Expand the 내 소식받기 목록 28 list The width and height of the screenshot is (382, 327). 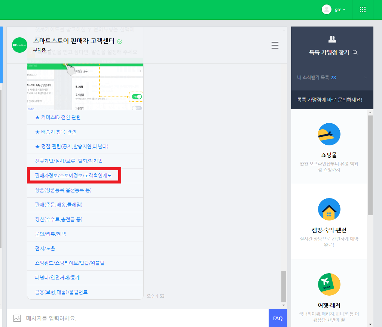pyautogui.click(x=366, y=77)
